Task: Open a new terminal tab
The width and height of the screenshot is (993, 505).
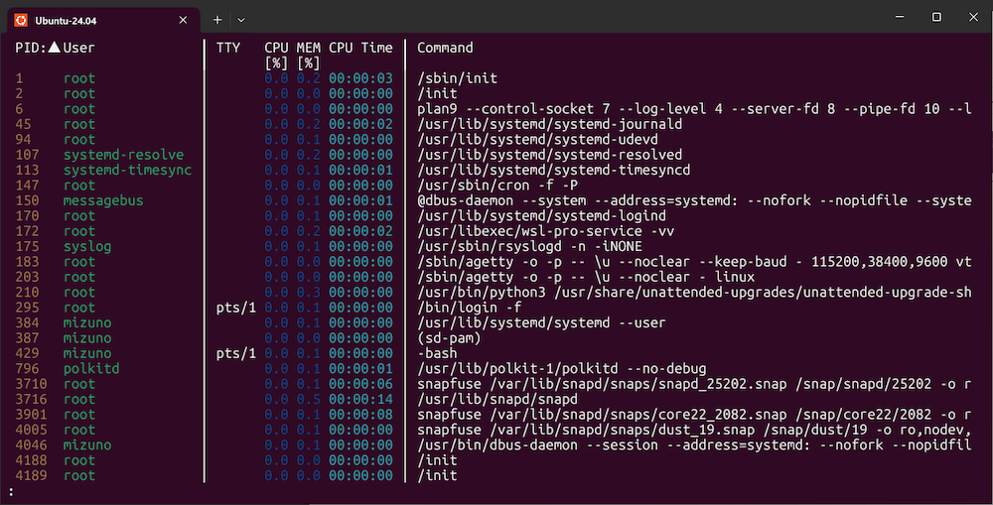Action: click(x=217, y=19)
